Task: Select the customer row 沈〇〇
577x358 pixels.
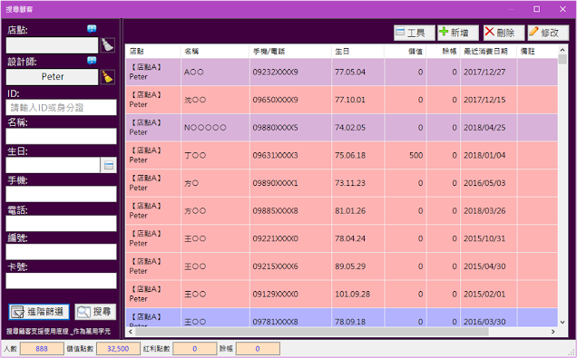Action: click(341, 100)
